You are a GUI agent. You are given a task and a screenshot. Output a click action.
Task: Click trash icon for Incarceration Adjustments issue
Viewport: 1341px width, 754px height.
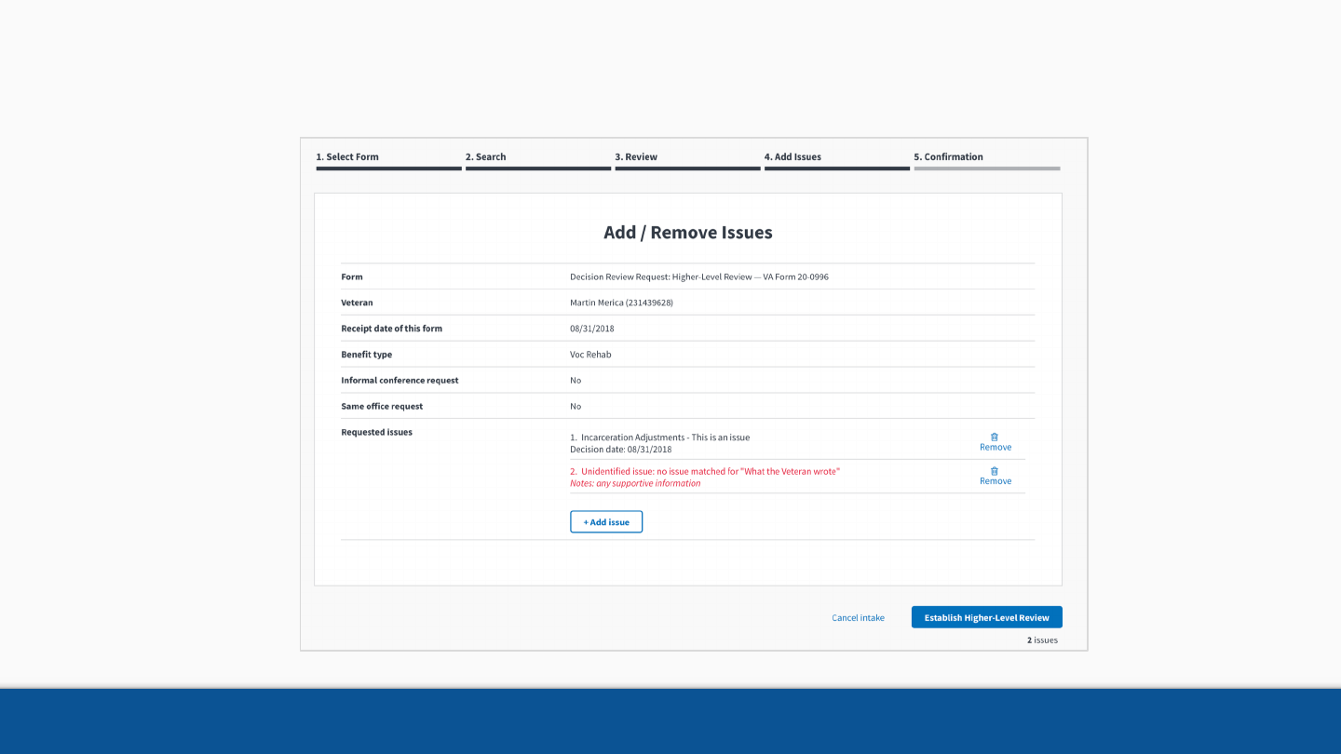tap(995, 437)
